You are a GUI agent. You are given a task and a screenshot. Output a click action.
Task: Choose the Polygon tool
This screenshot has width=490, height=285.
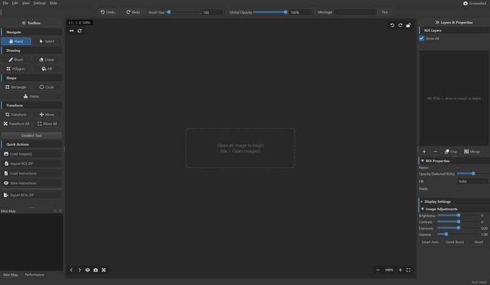[x=16, y=69]
